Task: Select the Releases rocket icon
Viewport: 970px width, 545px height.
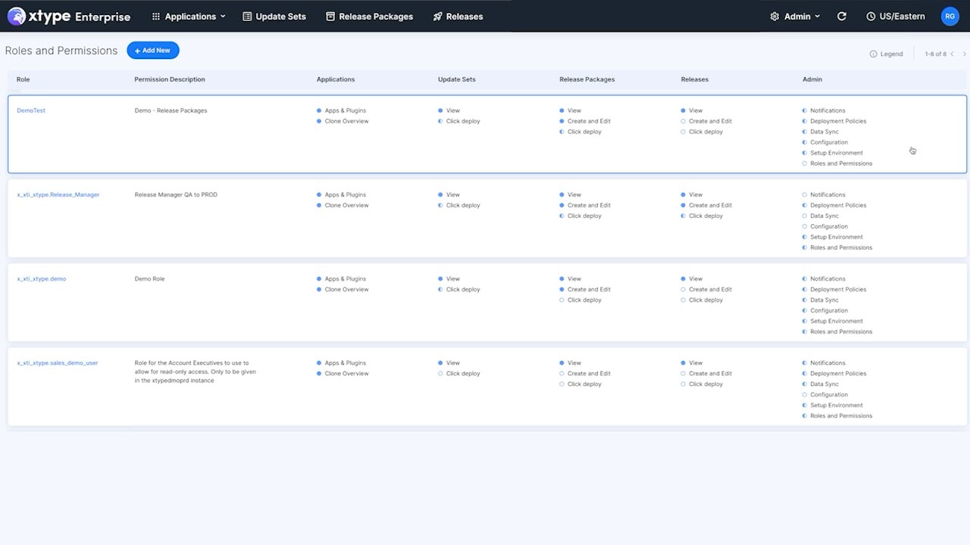Action: [x=437, y=16]
